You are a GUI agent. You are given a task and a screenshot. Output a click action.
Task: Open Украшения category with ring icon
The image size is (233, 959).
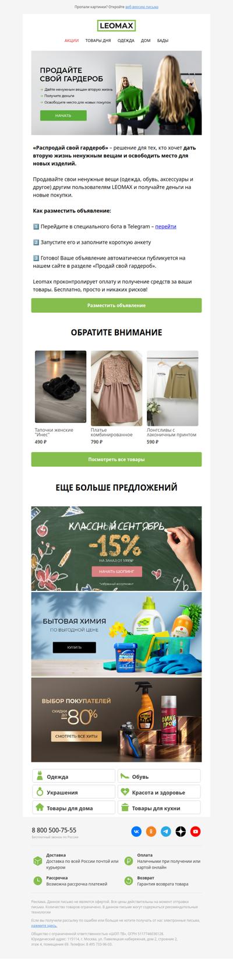[x=73, y=792]
